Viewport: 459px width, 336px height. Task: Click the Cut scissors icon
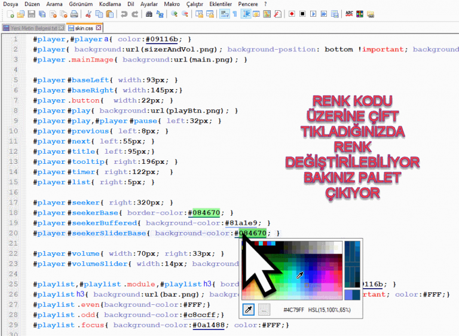(x=88, y=14)
